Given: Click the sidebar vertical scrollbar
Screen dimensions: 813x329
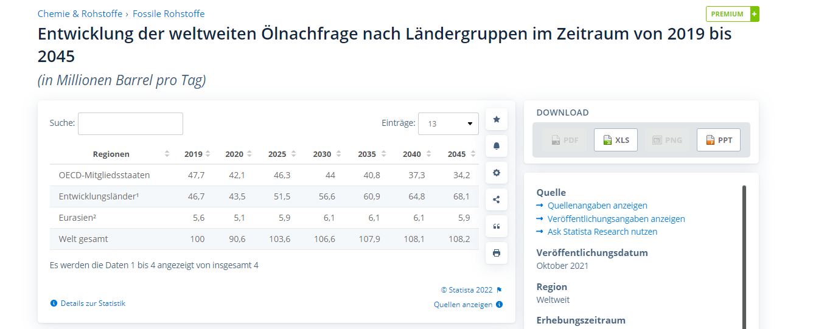Looking at the screenshot, I should [744, 257].
